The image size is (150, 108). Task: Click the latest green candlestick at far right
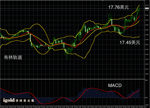(x=139, y=9)
